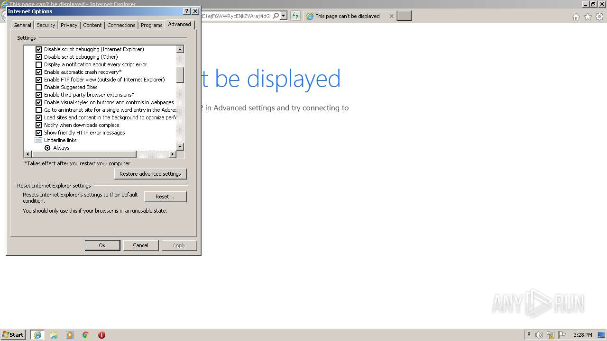607x341 pixels.
Task: Open Windows Explorer folder taskbar icon
Action: [x=54, y=335]
